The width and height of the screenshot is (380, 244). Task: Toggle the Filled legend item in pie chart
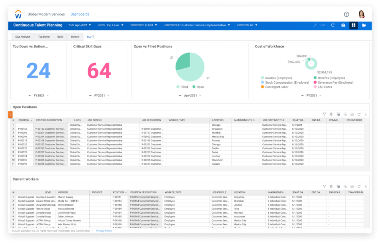pos(182,87)
